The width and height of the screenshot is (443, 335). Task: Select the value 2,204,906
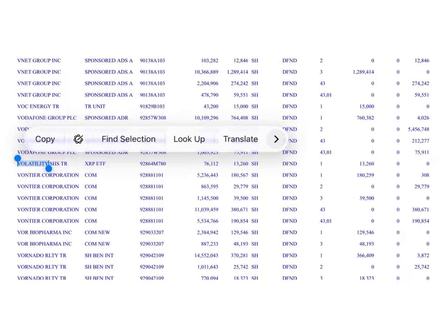point(208,83)
